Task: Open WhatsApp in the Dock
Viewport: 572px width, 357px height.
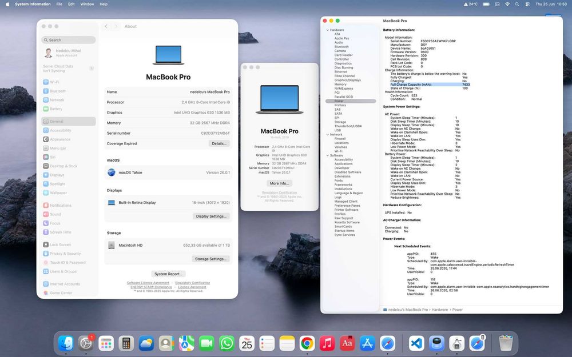Action: point(227,343)
